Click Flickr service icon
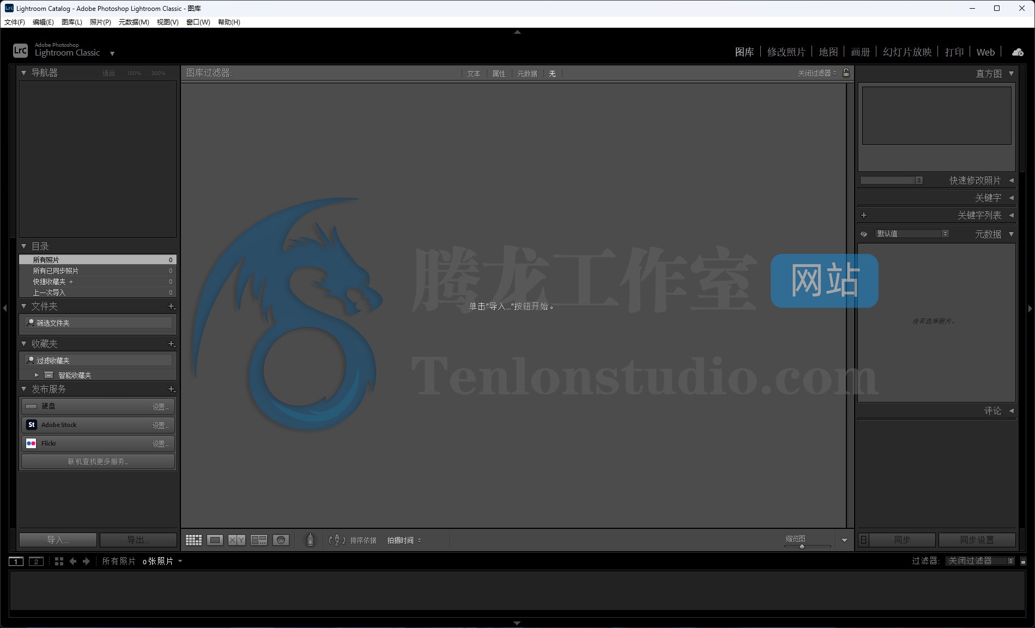 point(32,443)
